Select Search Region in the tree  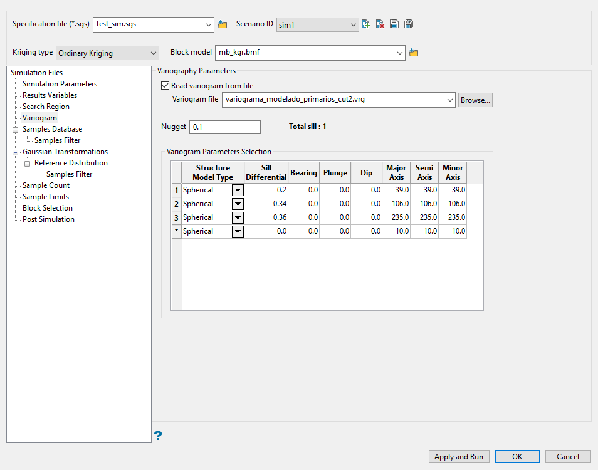(46, 107)
